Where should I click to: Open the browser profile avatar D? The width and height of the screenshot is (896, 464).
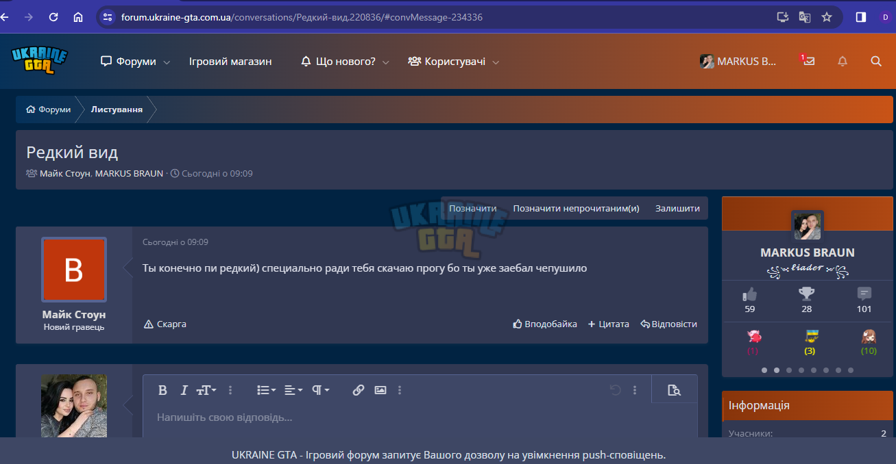[886, 17]
